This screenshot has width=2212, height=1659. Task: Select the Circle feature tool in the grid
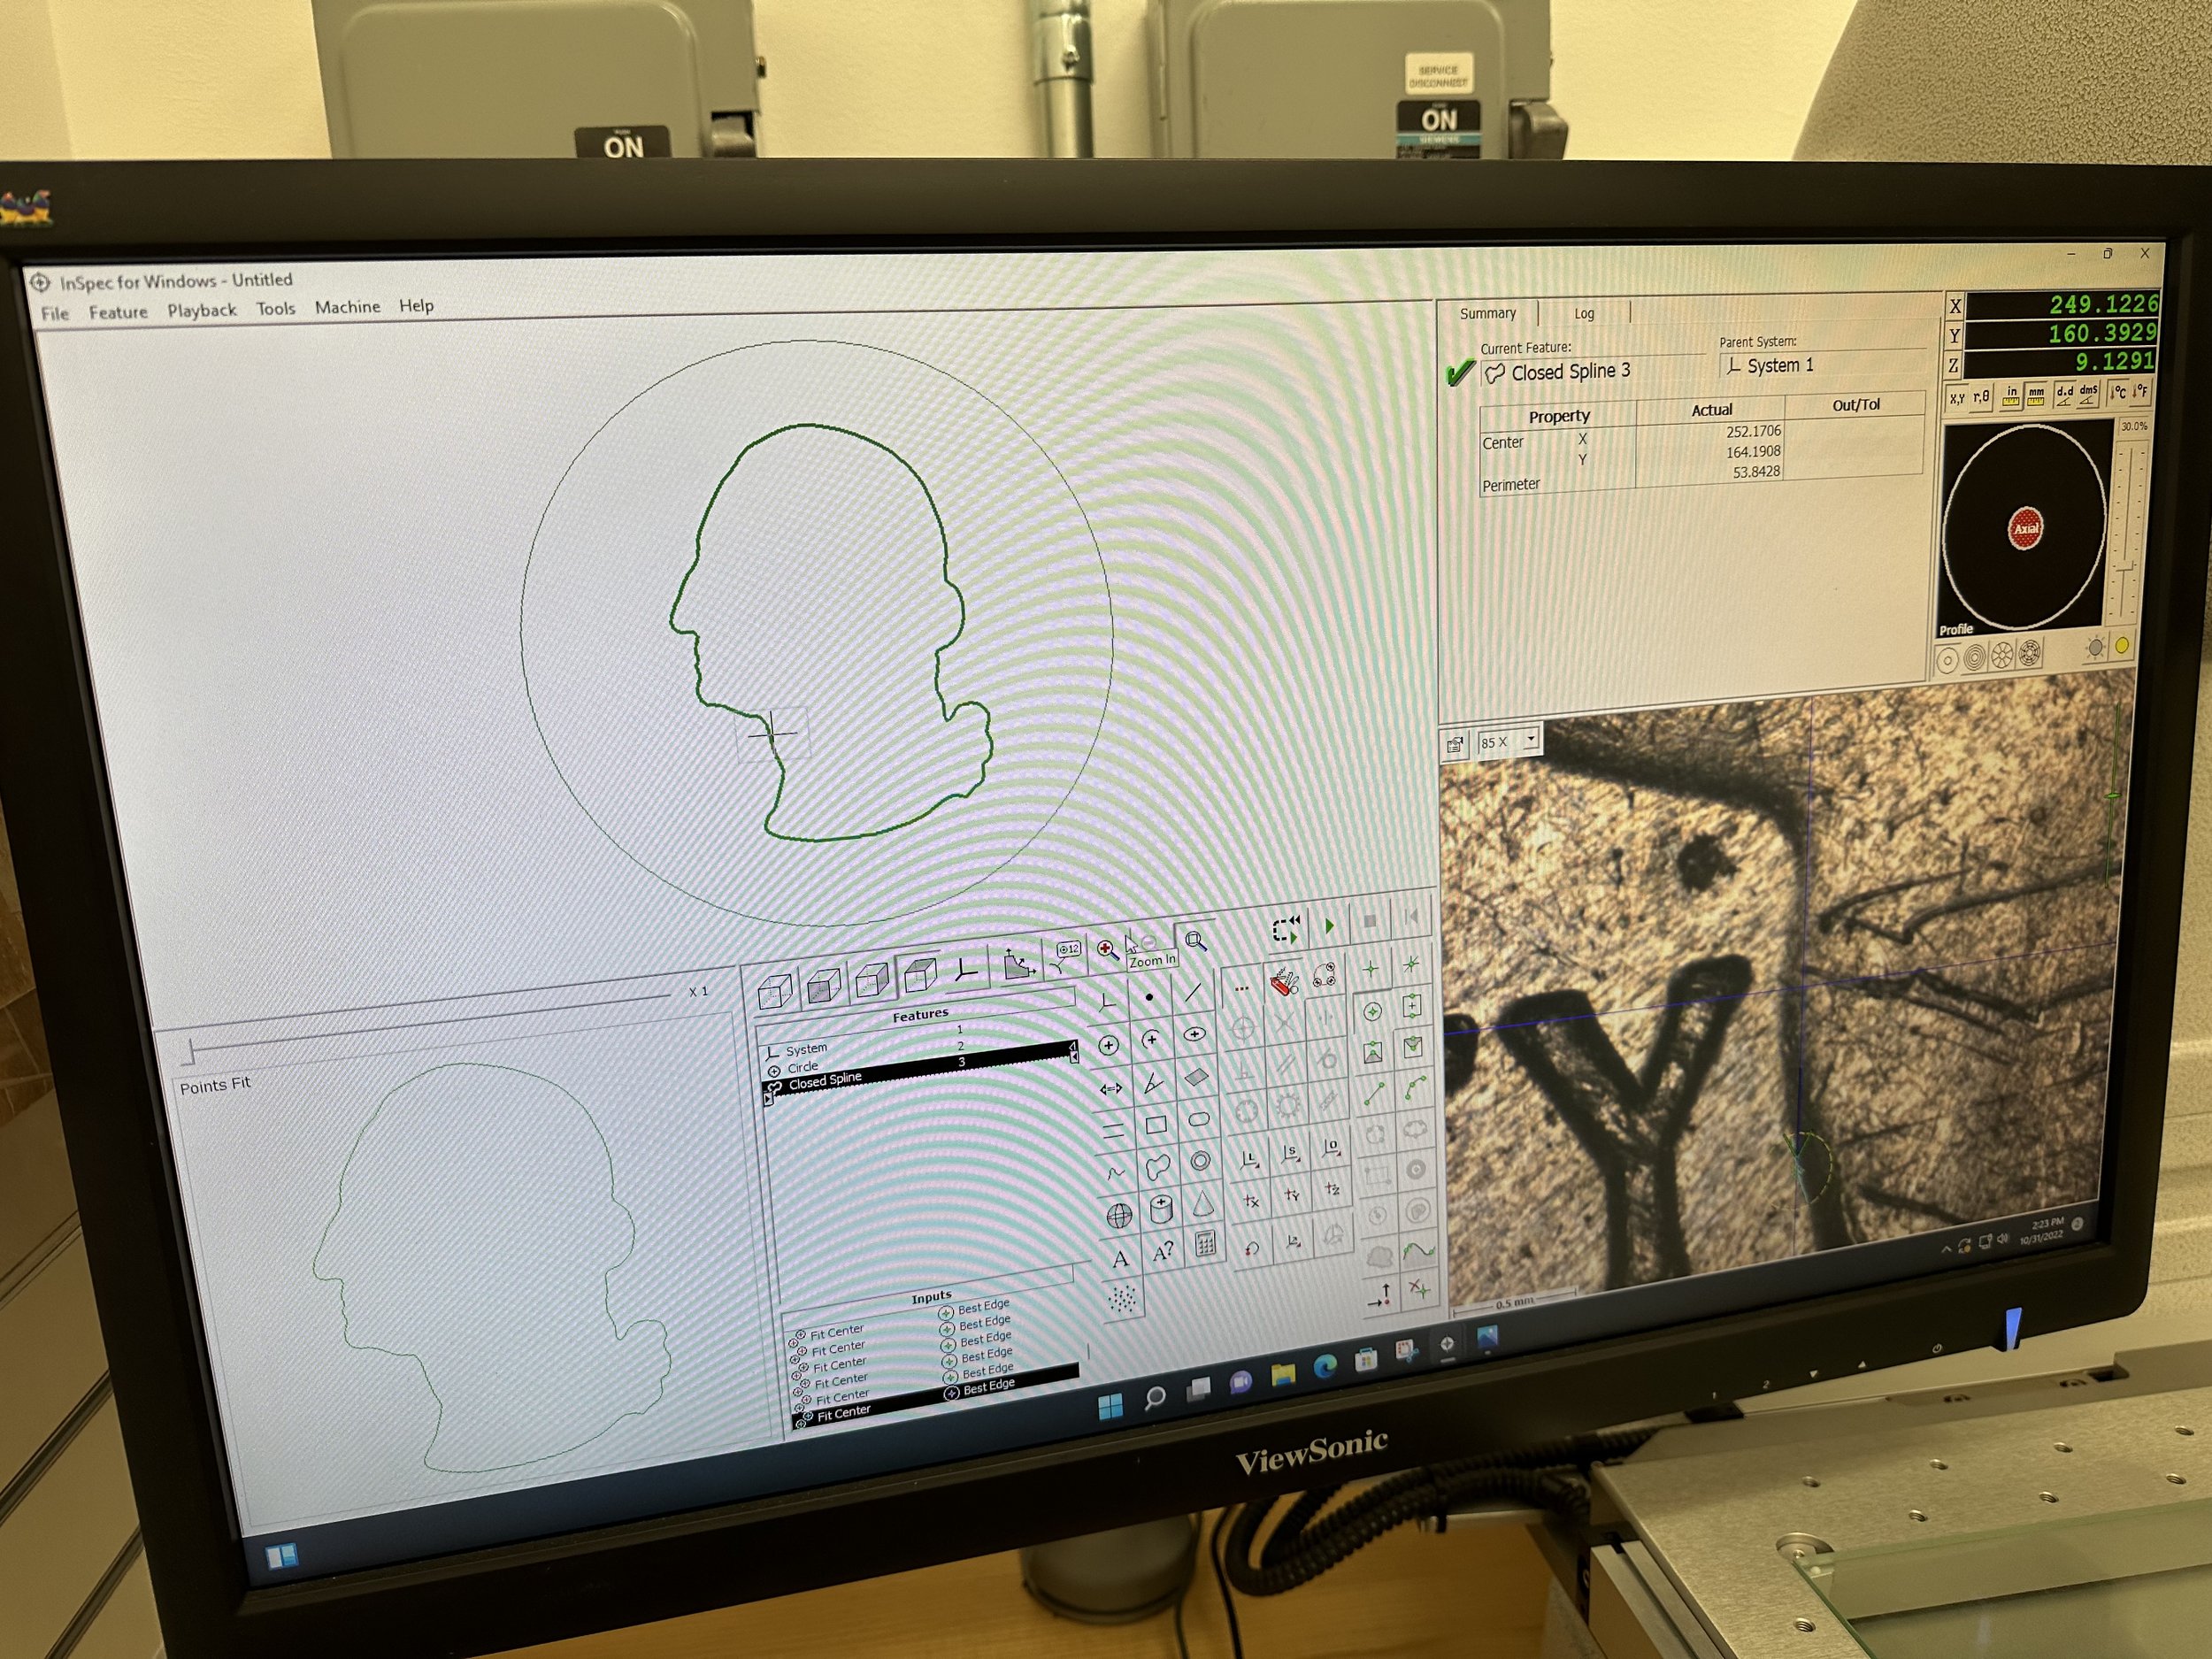1108,1045
